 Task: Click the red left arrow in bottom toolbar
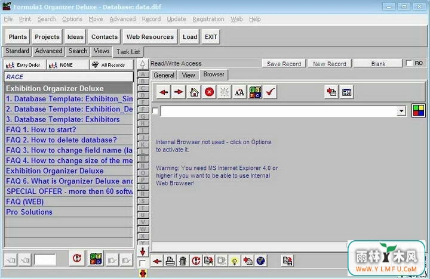(x=157, y=261)
